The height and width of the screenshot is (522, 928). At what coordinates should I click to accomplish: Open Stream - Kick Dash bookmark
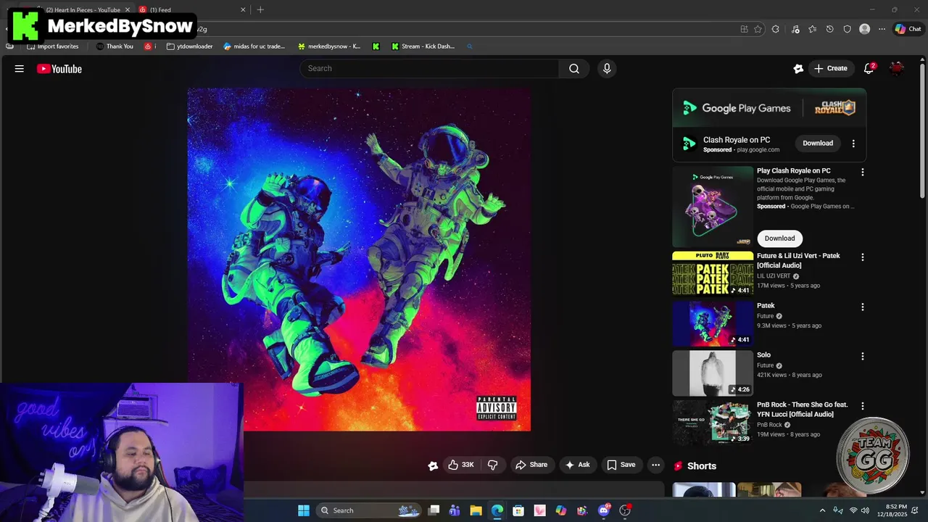point(423,46)
